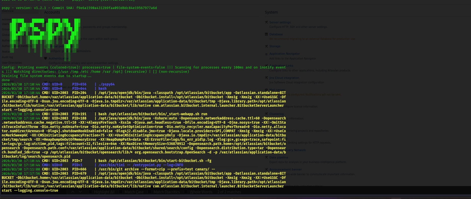Enable the Whole Words checkbox

point(186,192)
